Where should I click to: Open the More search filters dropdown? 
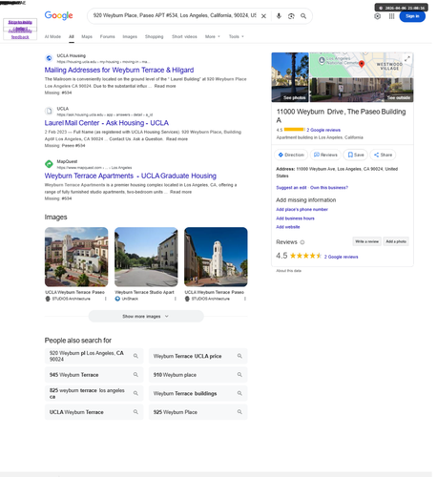(x=212, y=36)
